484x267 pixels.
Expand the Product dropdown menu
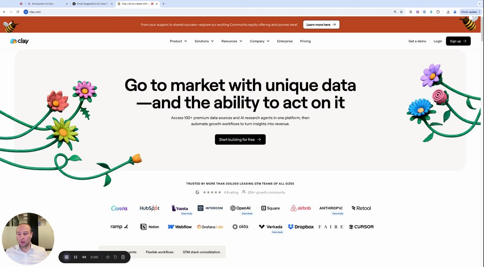click(178, 41)
